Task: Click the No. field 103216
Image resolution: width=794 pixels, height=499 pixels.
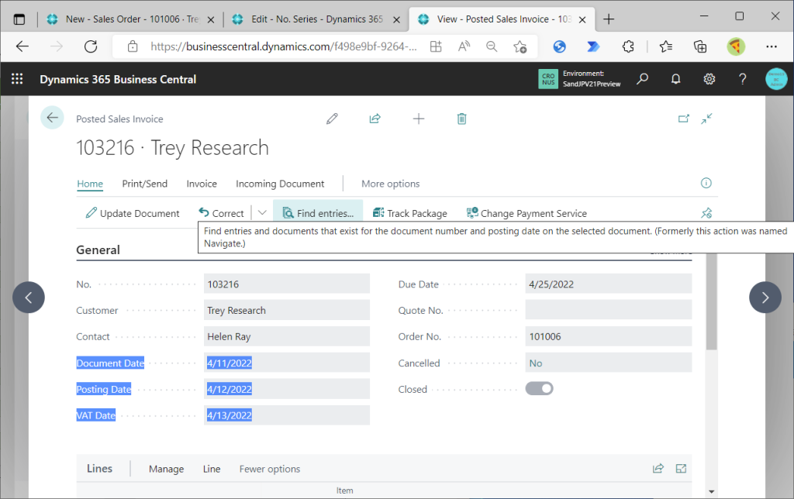Action: pyautogui.click(x=287, y=284)
